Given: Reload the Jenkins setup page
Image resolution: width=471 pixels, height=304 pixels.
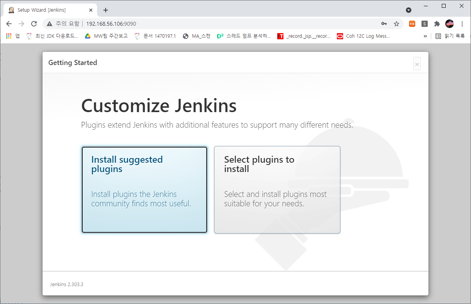Looking at the screenshot, I should [34, 24].
